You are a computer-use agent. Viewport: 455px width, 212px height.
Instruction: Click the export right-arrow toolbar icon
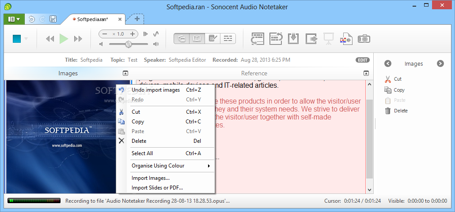point(311,38)
